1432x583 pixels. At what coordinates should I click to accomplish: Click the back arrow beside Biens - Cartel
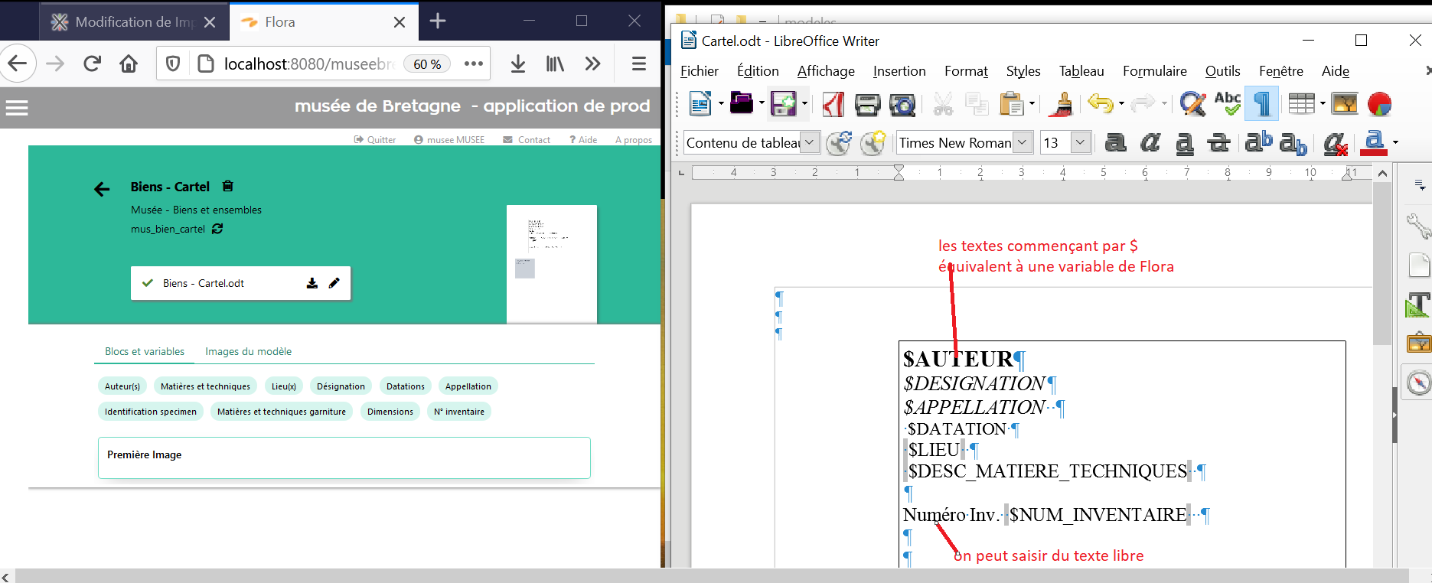click(102, 189)
